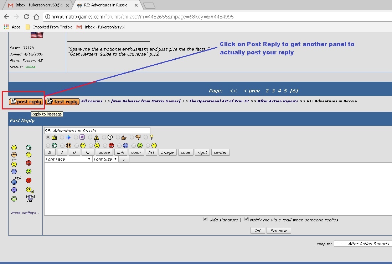Select the thumbs-down message icon radio button
392x264 pixels.
[132, 137]
